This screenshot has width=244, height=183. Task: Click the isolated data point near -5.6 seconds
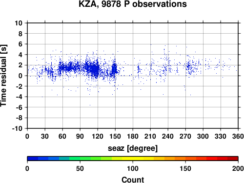click(90, 105)
